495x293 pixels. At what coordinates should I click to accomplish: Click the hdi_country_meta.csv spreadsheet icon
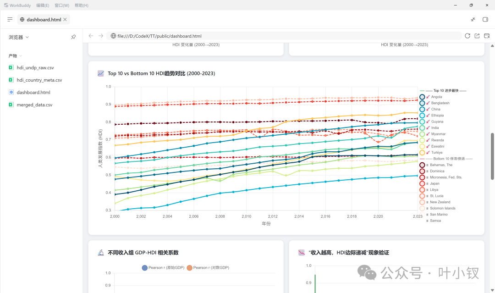coord(11,80)
